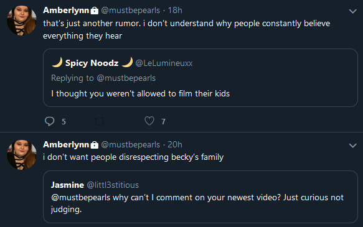Screen dimensions: 363x227
Task: Click the Jasmine display name
Action: point(67,185)
